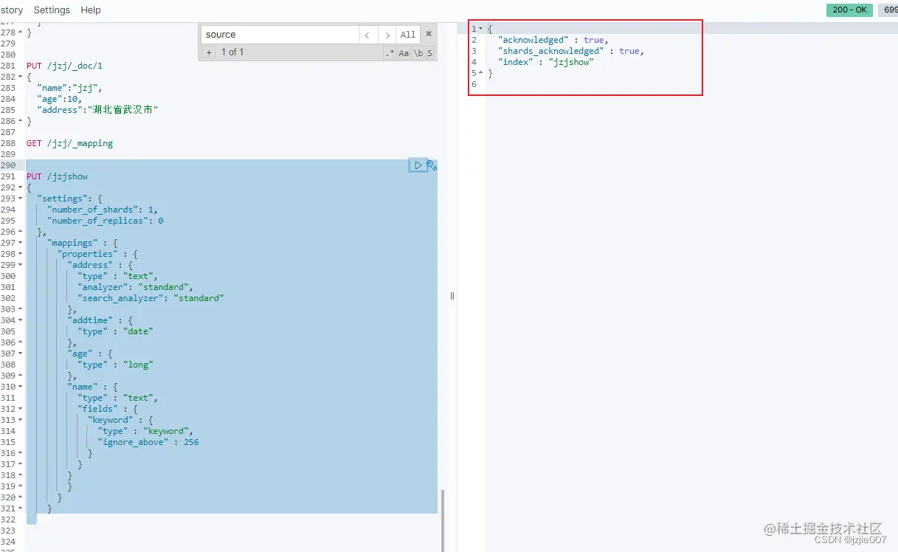898x552 pixels.
Task: Toggle case-sensitive search option Aa
Action: click(x=404, y=53)
